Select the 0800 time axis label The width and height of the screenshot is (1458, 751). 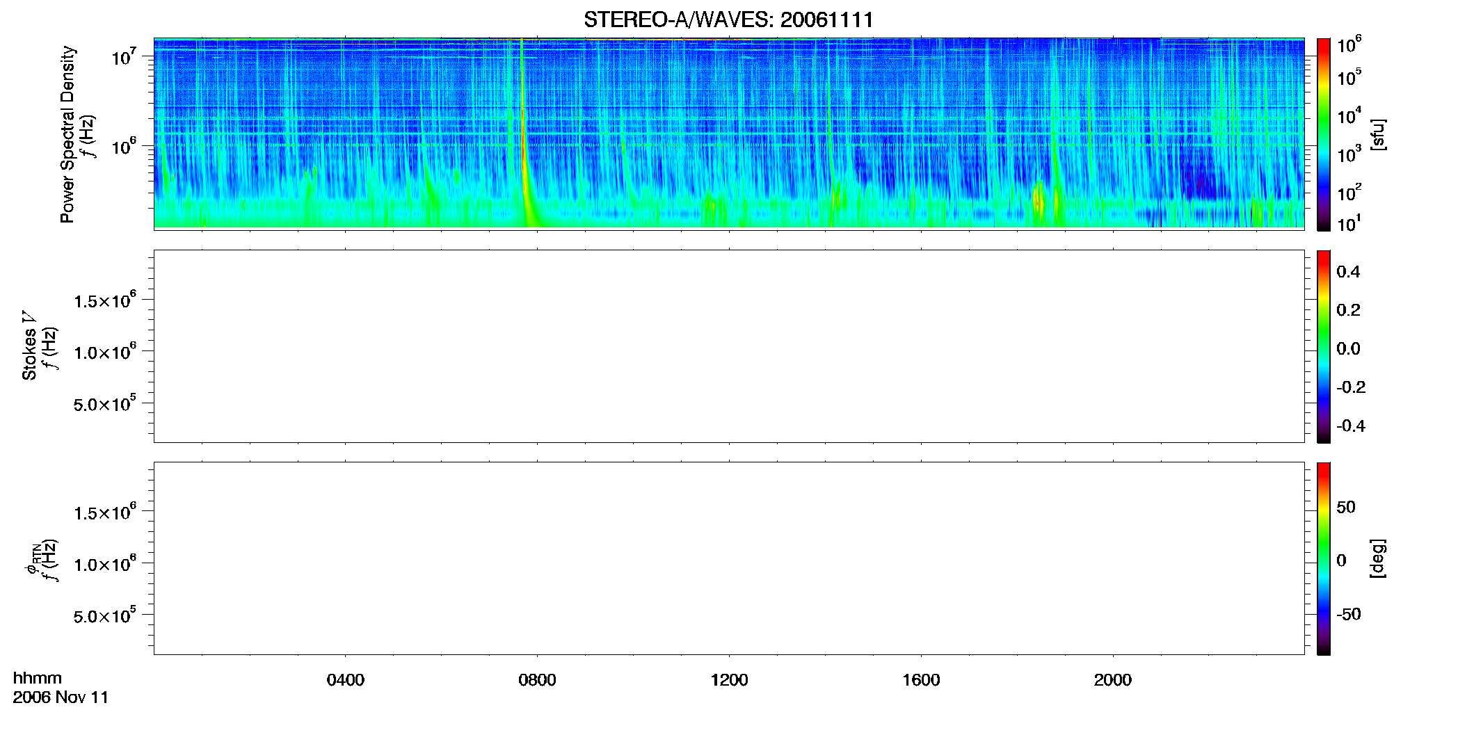(x=537, y=680)
